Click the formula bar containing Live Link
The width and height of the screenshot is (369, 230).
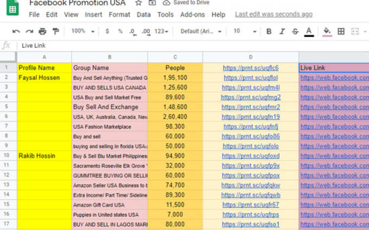coord(193,45)
